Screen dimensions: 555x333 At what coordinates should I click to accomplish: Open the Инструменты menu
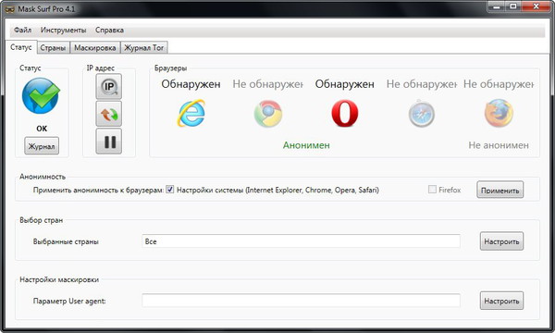point(63,31)
